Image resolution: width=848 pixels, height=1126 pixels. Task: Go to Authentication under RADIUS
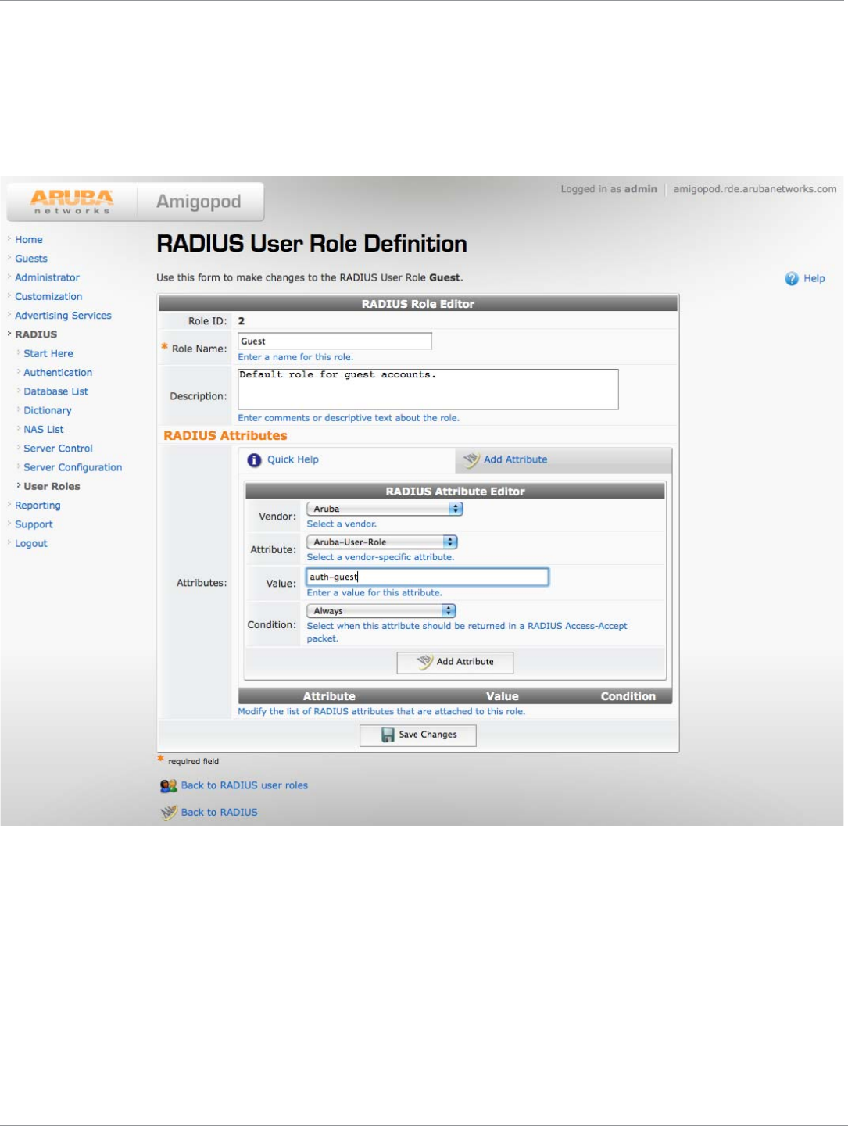tap(58, 373)
